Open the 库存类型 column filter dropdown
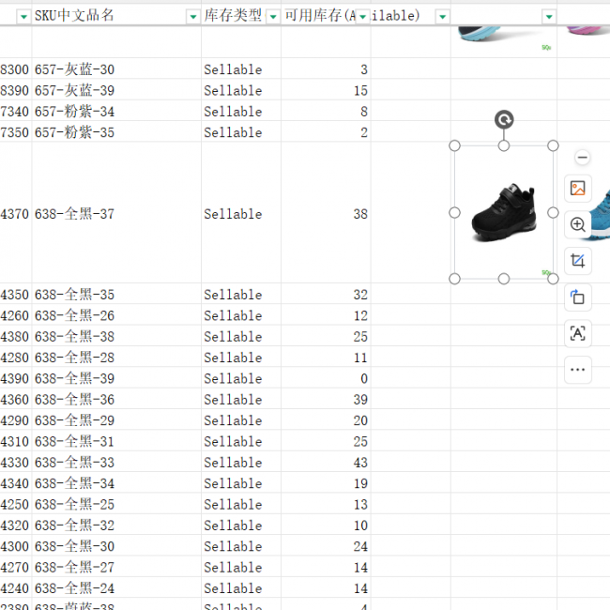 [273, 17]
